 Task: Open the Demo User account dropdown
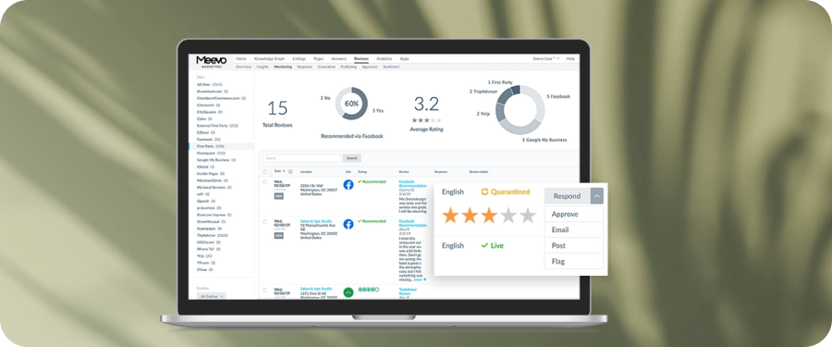[546, 58]
